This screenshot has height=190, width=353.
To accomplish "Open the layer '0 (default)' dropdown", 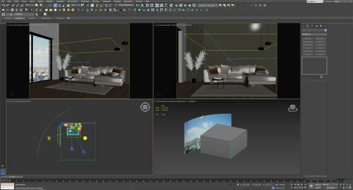I will (x=20, y=14).
